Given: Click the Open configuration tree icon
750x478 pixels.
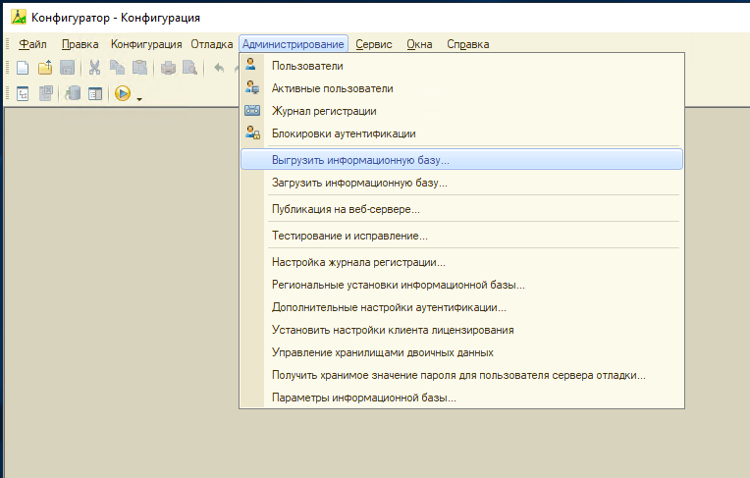Looking at the screenshot, I should 23,94.
